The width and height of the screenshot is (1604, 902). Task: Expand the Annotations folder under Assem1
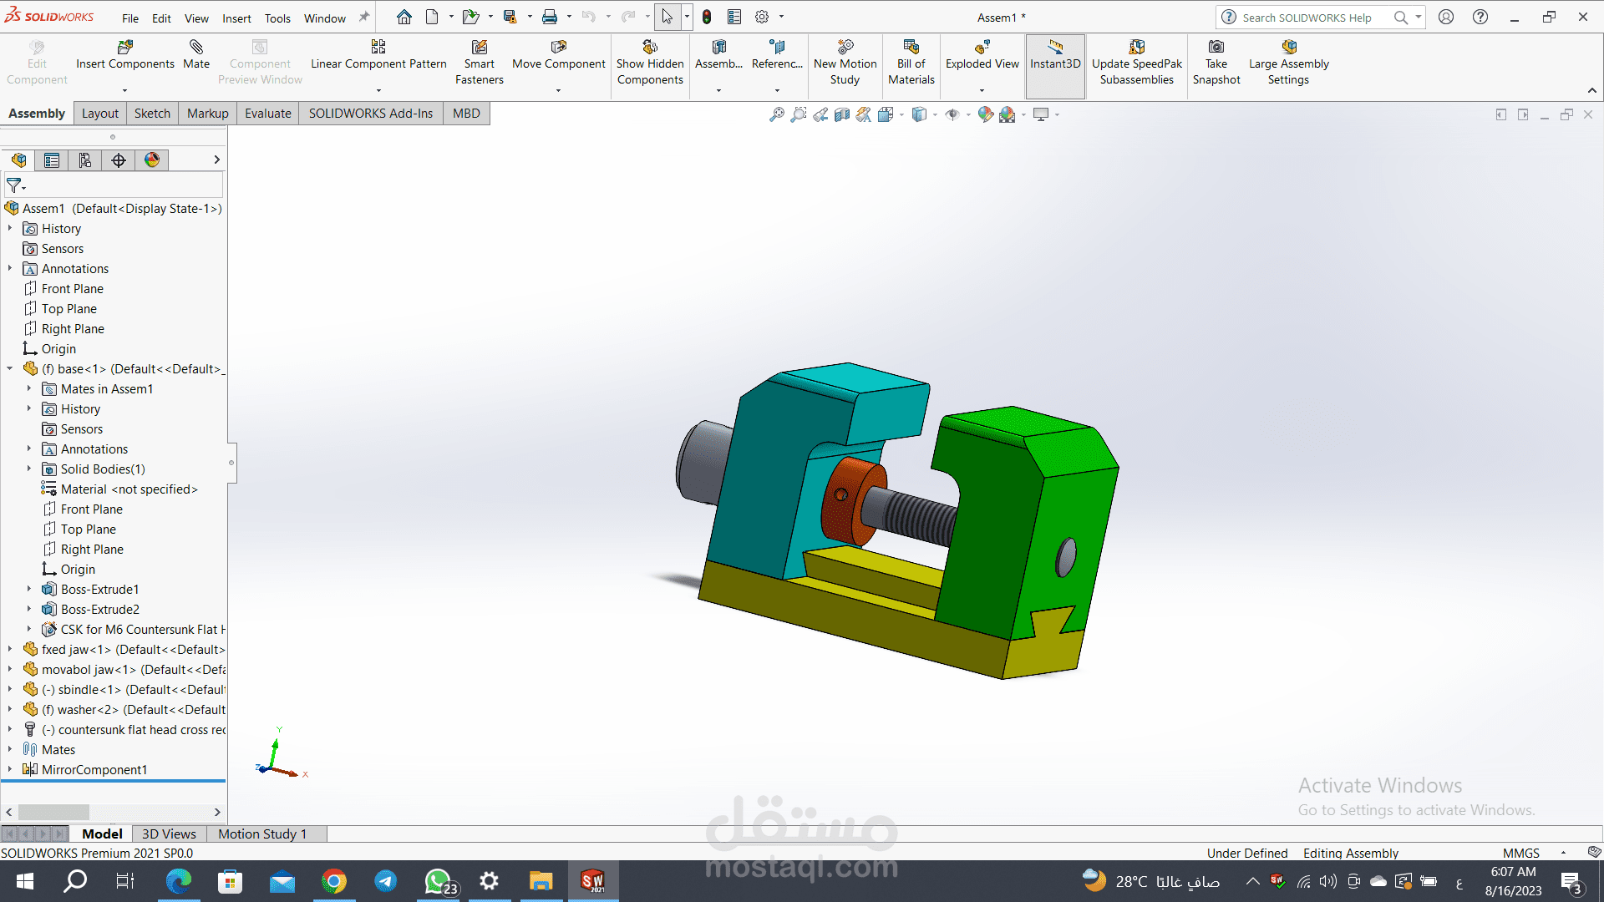point(10,268)
